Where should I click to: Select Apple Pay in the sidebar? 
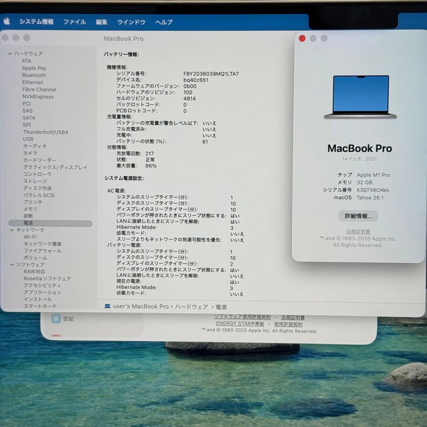click(x=34, y=68)
